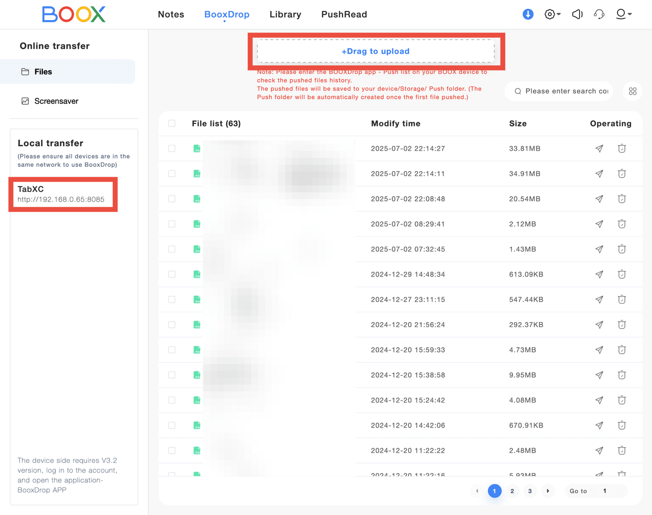Image resolution: width=652 pixels, height=515 pixels.
Task: Switch to grid view icon
Action: [632, 91]
